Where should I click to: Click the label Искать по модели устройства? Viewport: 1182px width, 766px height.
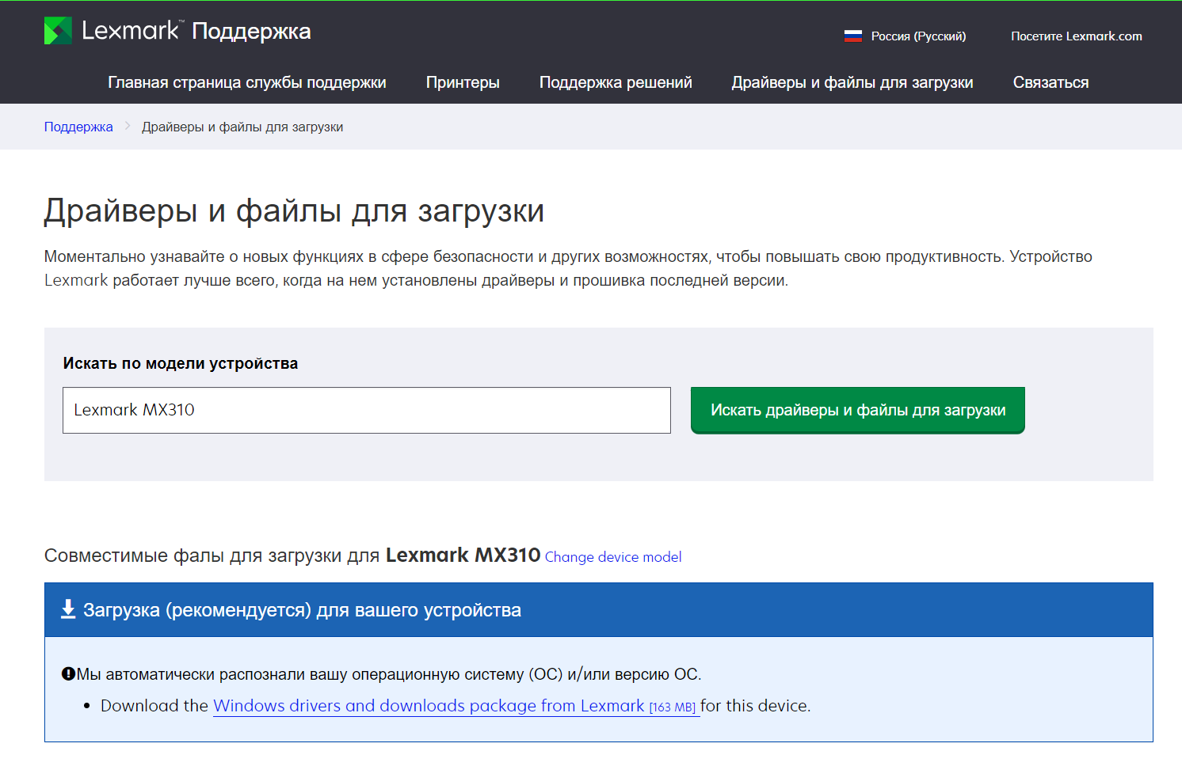coord(181,363)
